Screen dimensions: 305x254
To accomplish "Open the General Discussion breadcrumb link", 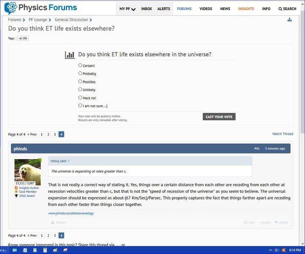I will [x=71, y=19].
